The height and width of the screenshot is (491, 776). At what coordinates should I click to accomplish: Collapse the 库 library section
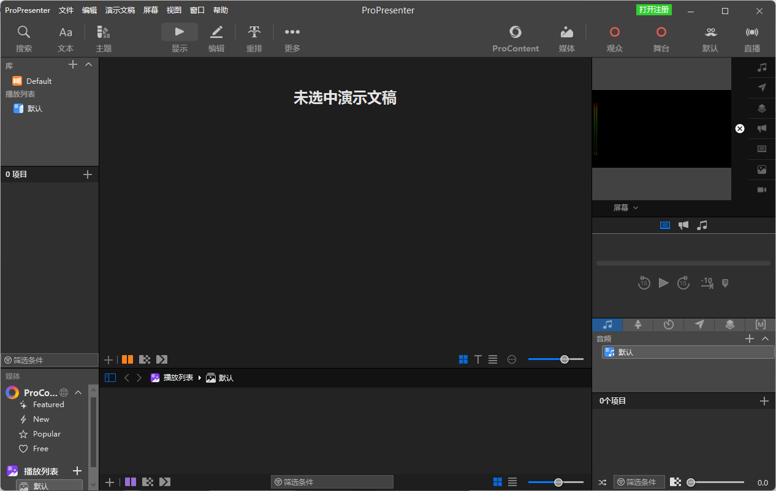[x=88, y=64]
